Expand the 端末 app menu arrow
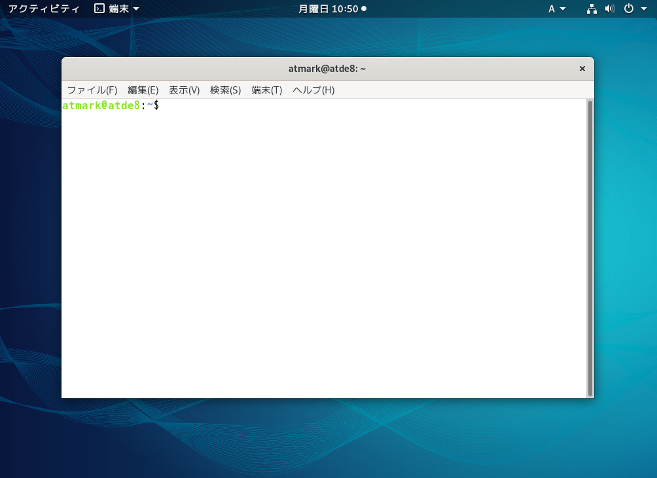This screenshot has height=478, width=657. point(136,9)
